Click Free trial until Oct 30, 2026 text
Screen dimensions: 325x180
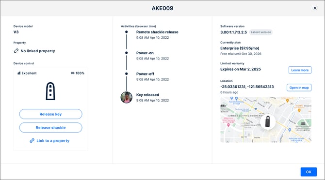[241, 54]
